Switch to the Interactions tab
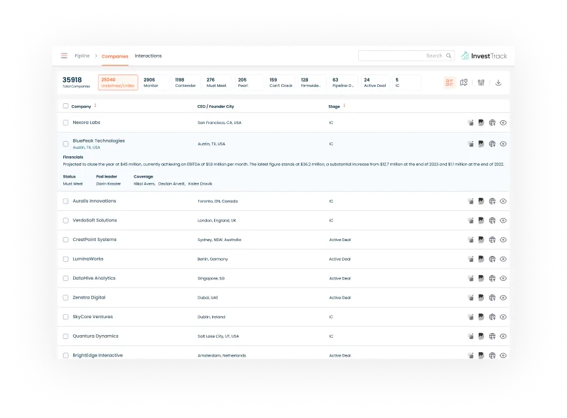 pos(148,56)
